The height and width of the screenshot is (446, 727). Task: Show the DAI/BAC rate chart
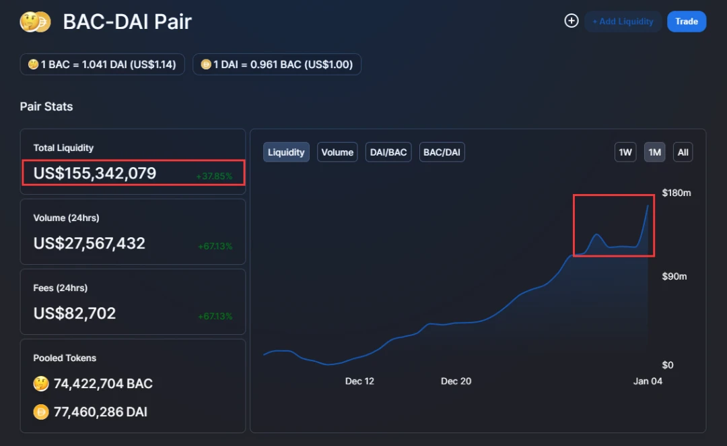point(388,152)
